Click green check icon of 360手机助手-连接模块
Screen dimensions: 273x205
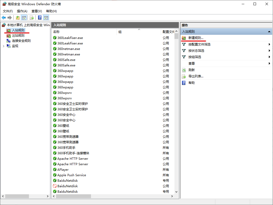coord(55,153)
